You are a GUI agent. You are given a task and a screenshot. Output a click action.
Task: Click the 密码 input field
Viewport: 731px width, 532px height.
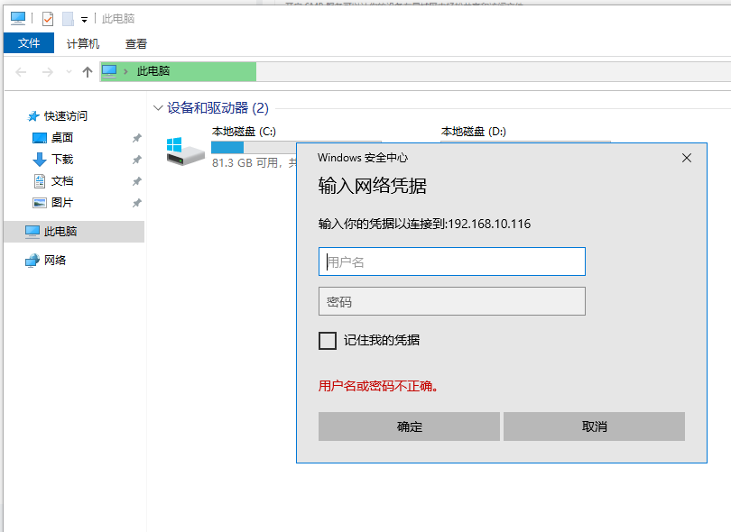pyautogui.click(x=452, y=301)
